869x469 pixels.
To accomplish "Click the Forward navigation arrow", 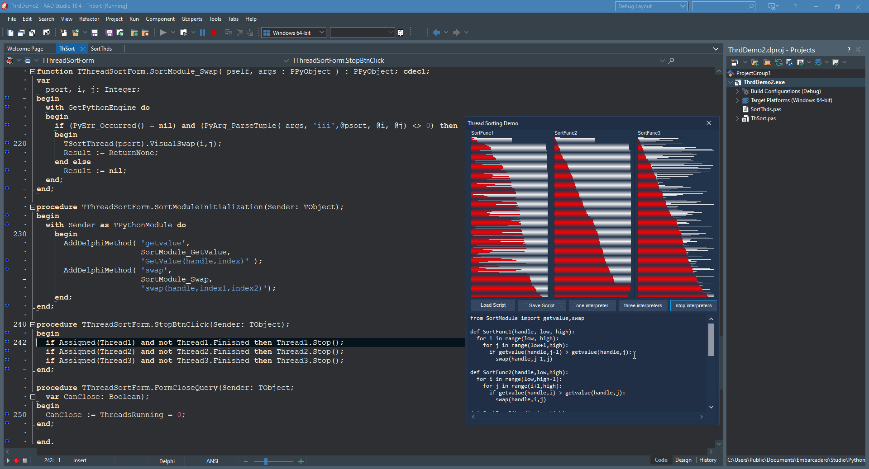I will (x=457, y=33).
